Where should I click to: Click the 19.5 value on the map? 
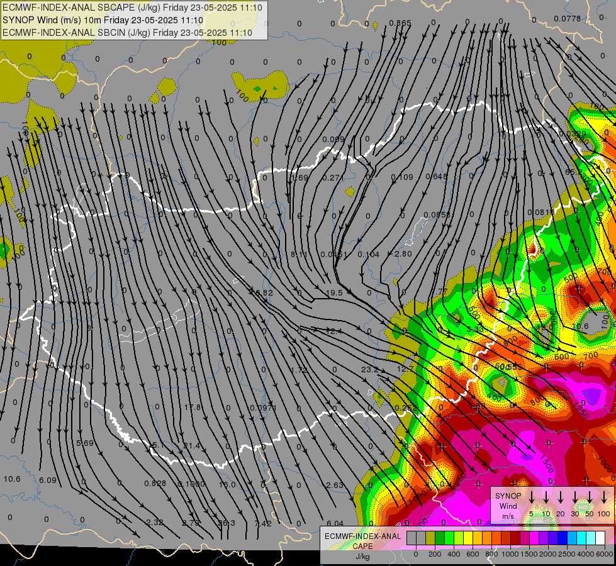334,293
